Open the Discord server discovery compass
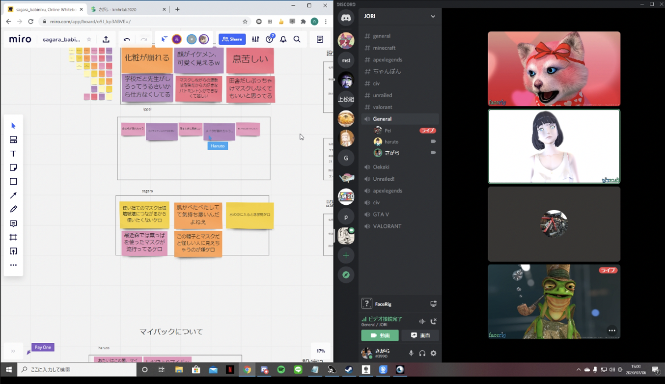 346,275
